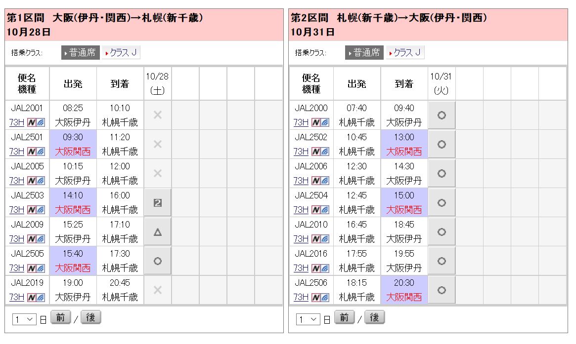Click the N icon for flight JAL2016

tap(316, 268)
